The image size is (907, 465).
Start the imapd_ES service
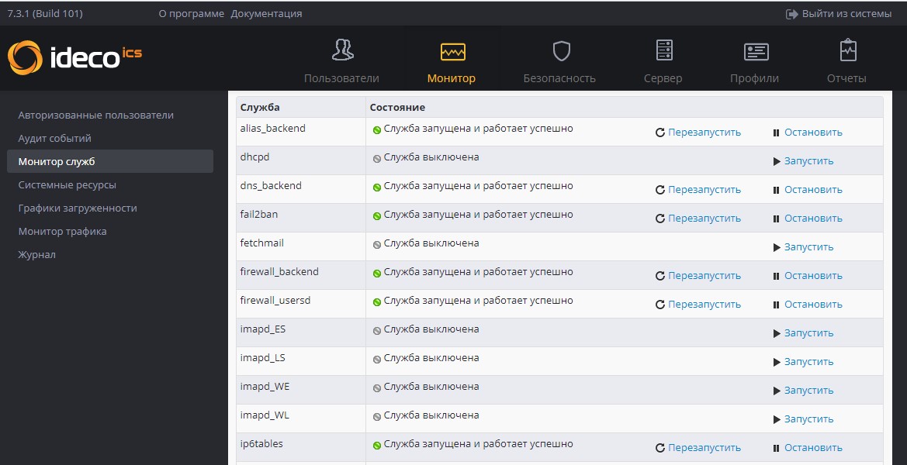(808, 333)
